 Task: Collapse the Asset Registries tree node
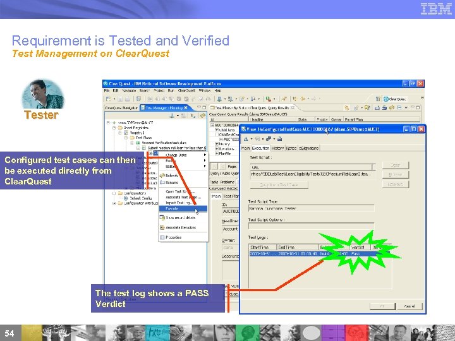click(114, 128)
